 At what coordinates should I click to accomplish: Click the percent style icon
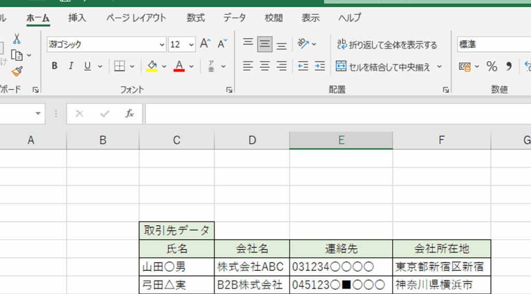click(x=492, y=66)
